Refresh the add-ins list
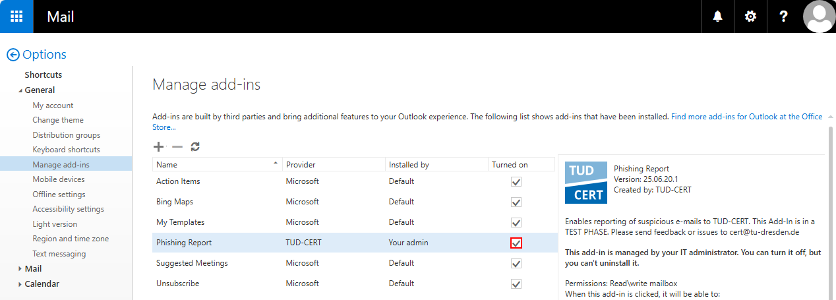 pos(195,146)
